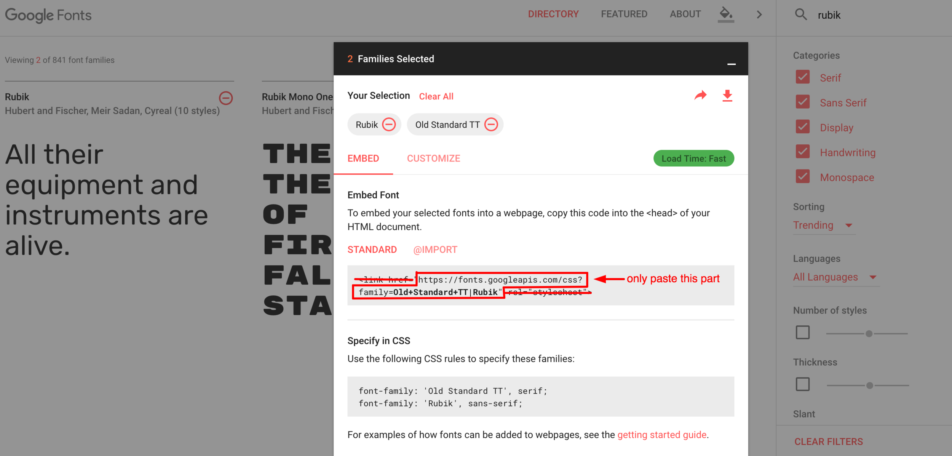Screen dimensions: 952x456
Task: Click Clear Filters button
Action: click(x=829, y=442)
